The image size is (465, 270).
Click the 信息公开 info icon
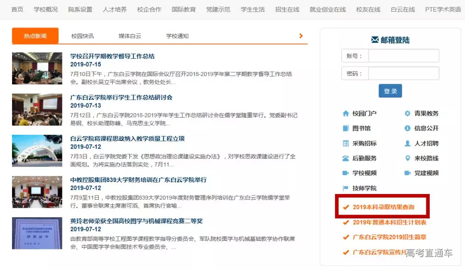pyautogui.click(x=407, y=128)
